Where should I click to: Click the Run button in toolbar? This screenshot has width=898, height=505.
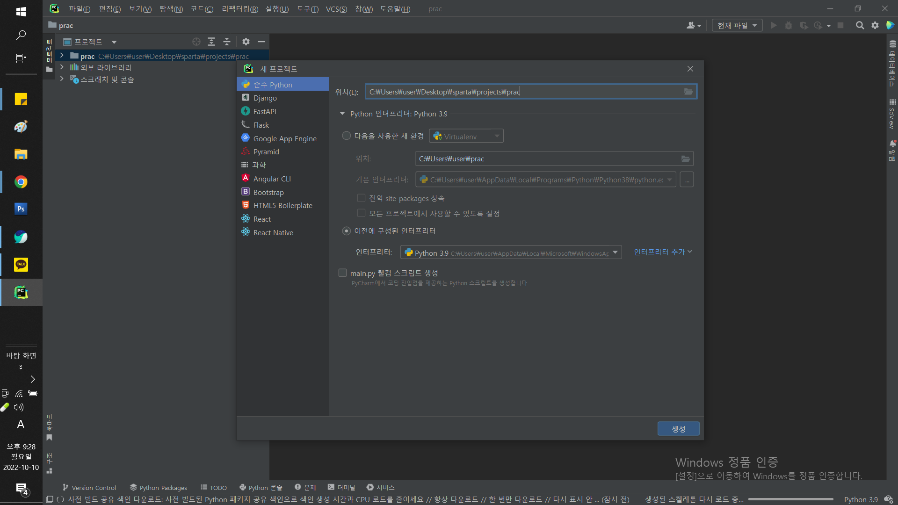tap(774, 25)
